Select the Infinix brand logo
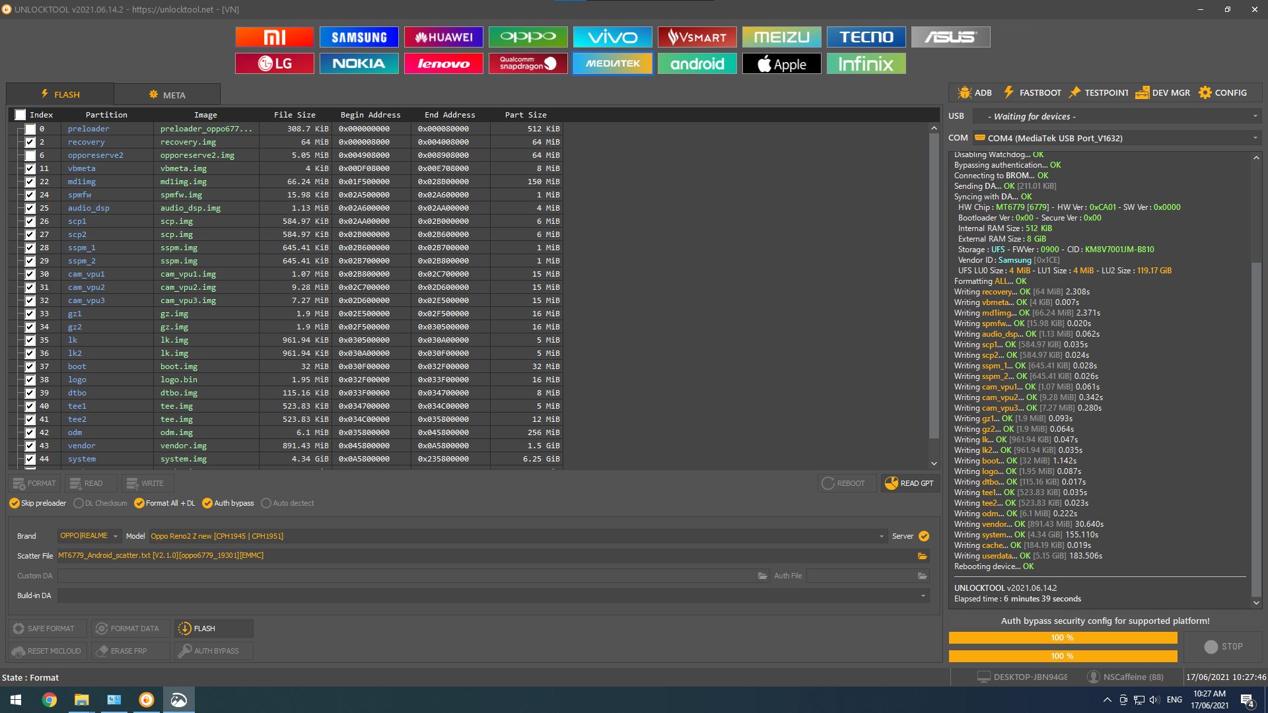This screenshot has width=1268, height=713. tap(866, 63)
